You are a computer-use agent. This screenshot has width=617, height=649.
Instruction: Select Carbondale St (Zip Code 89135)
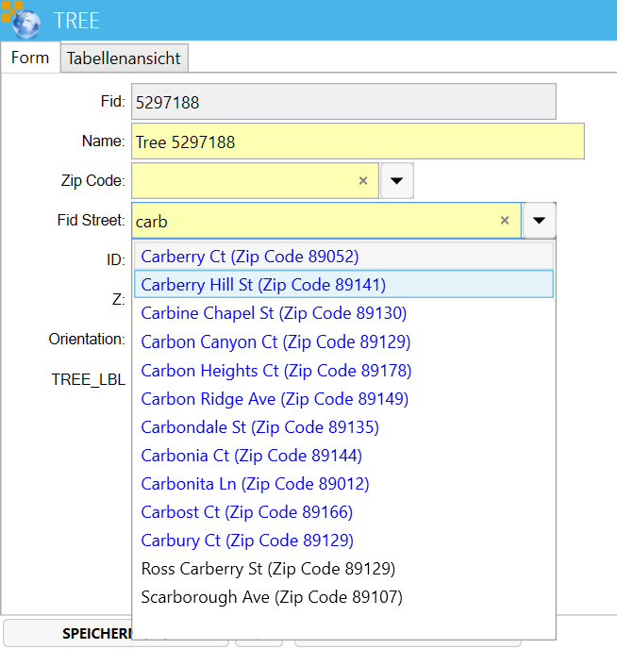(343, 427)
